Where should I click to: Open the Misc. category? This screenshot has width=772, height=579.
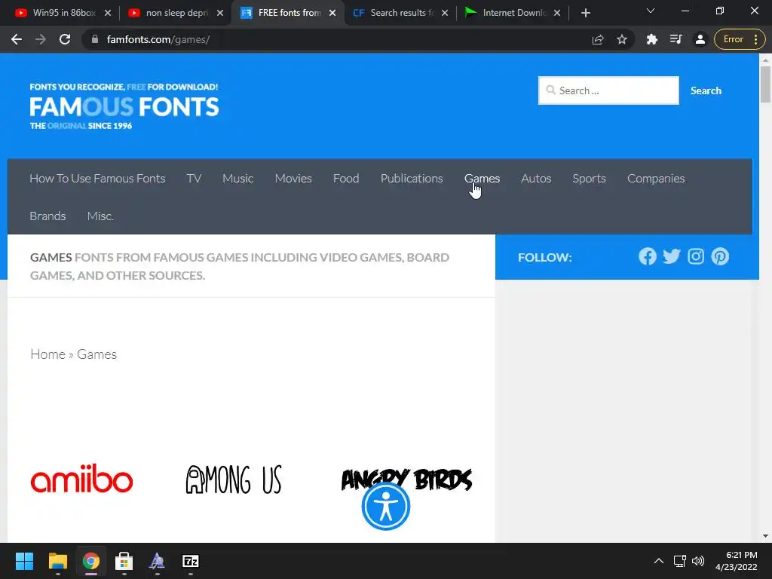tap(100, 216)
